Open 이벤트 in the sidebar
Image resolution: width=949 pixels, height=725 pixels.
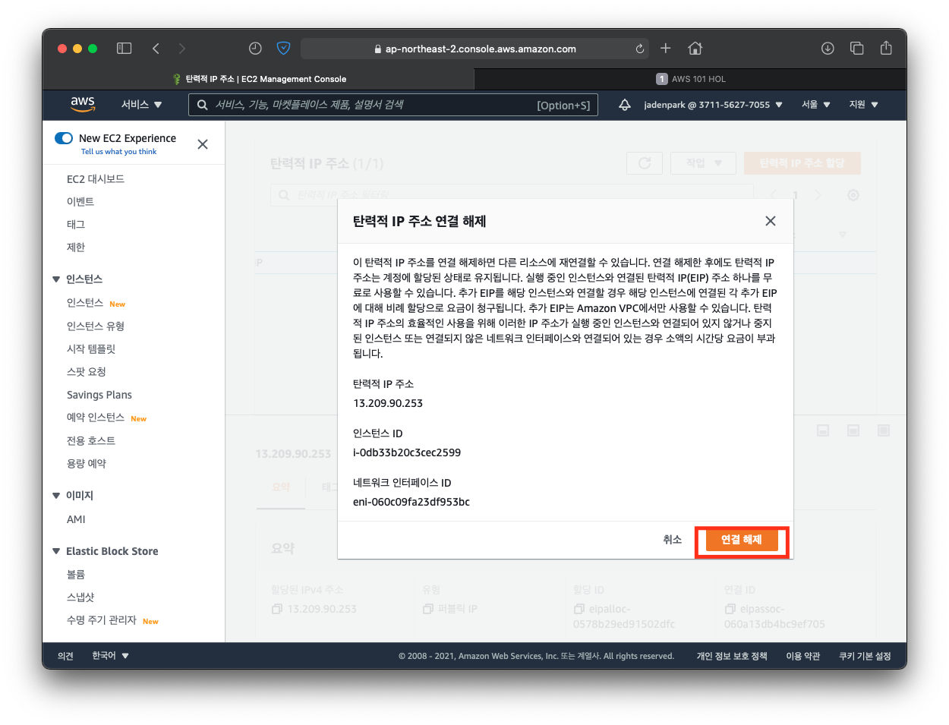[x=80, y=202]
